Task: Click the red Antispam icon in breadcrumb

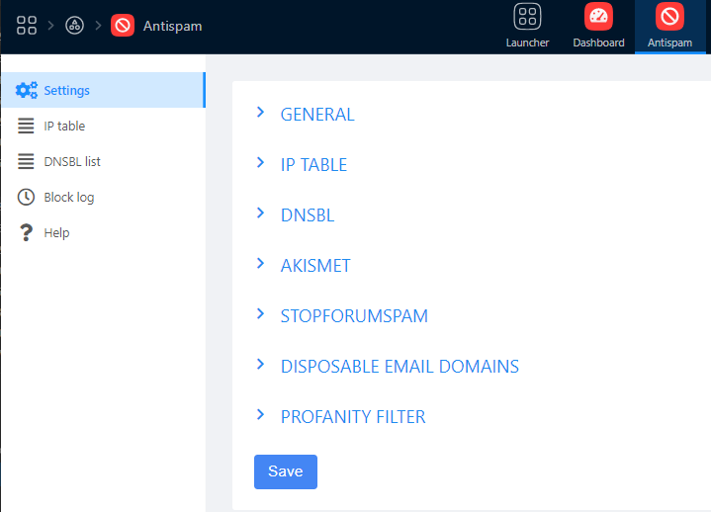Action: tap(123, 26)
